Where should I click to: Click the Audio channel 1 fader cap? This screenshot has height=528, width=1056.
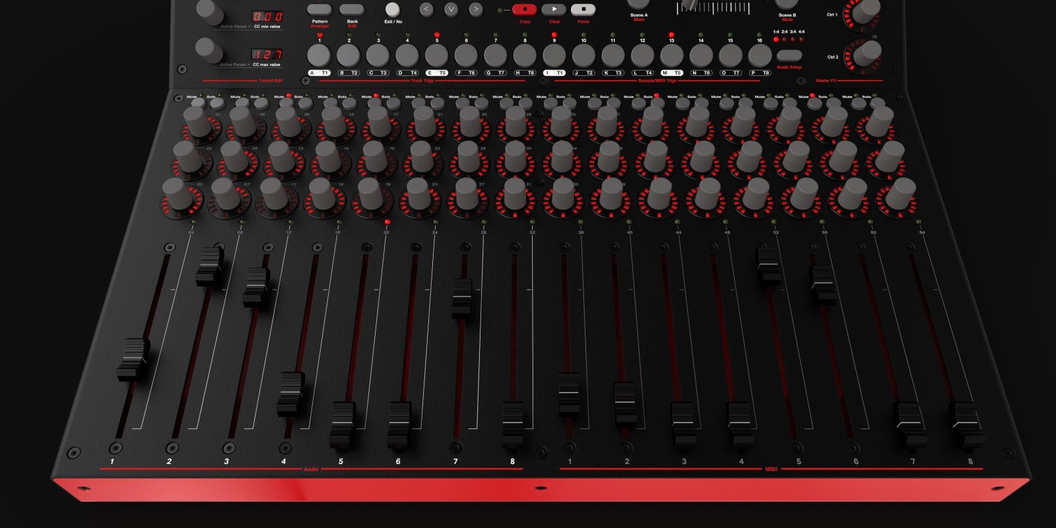coord(133,360)
